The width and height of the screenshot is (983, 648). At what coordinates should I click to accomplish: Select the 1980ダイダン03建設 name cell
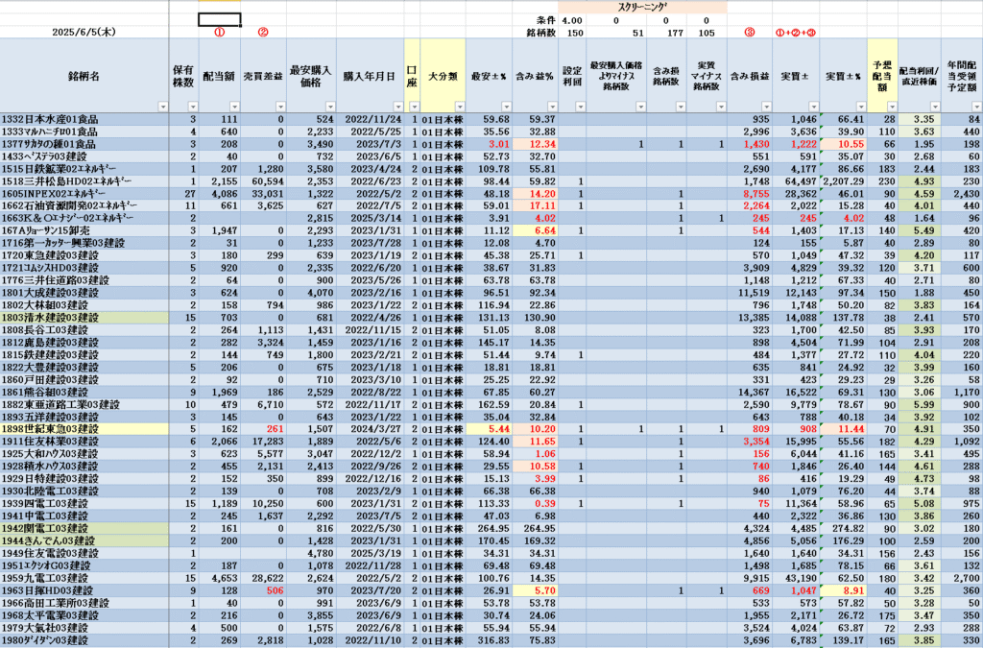click(84, 640)
